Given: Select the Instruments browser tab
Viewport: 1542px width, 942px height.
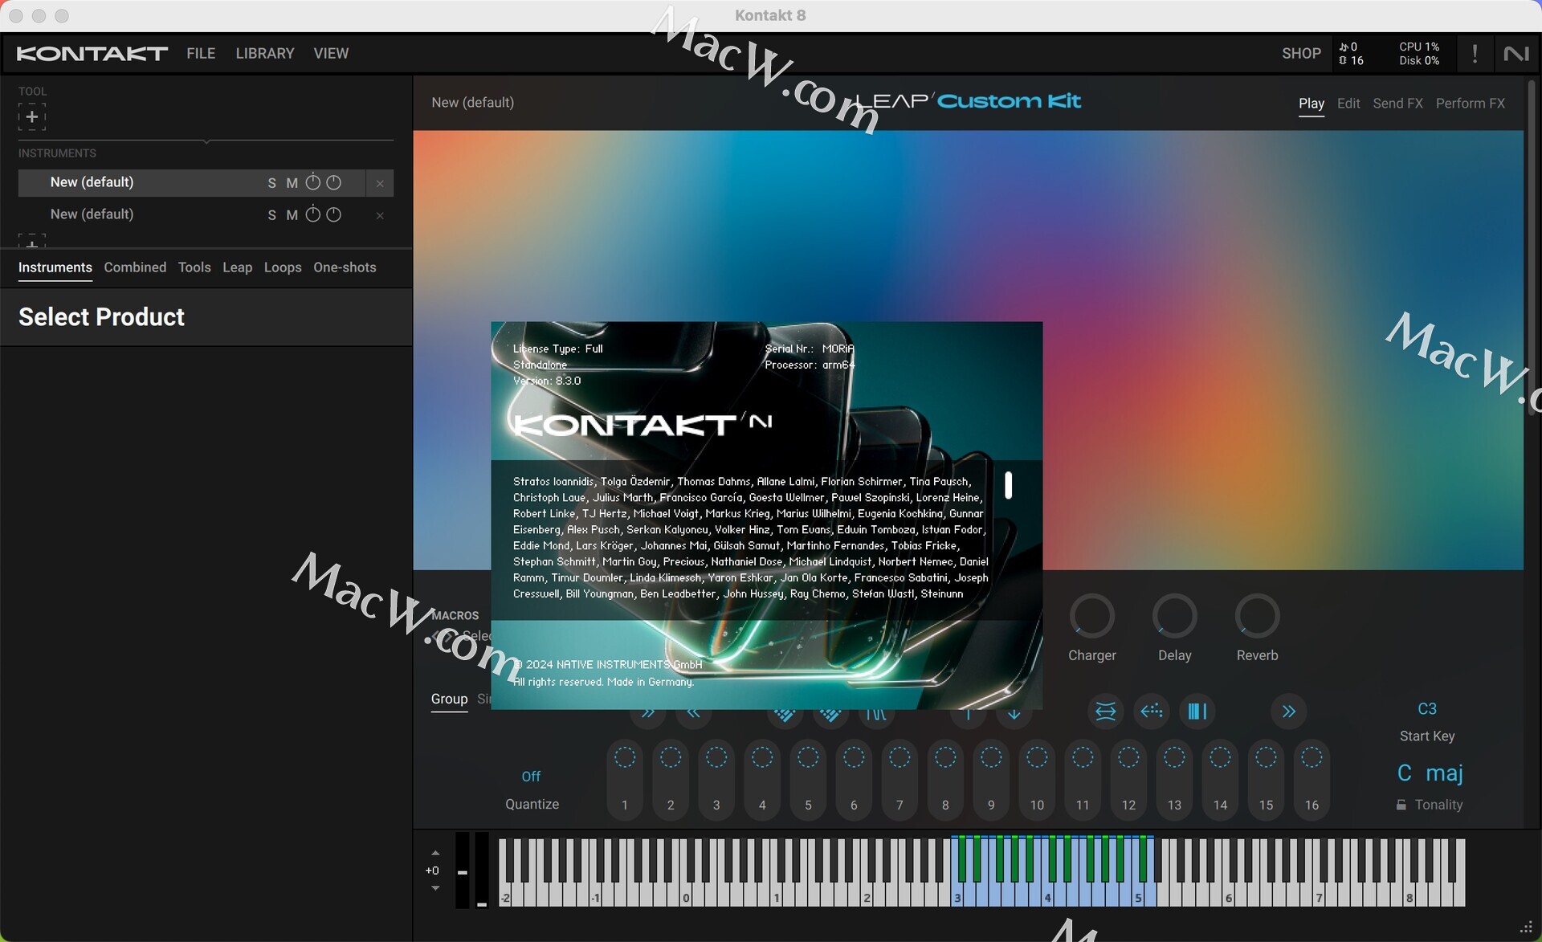Looking at the screenshot, I should (x=55, y=267).
